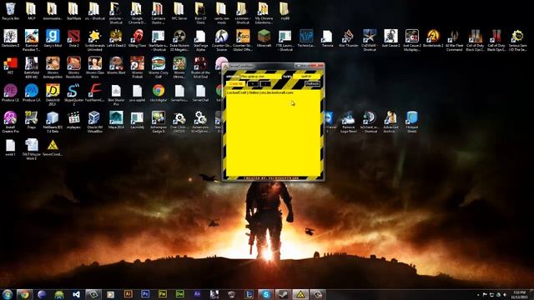This screenshot has width=534, height=300.
Task: Launch Left 4 Dead 2 shortcut
Action: (x=116, y=38)
